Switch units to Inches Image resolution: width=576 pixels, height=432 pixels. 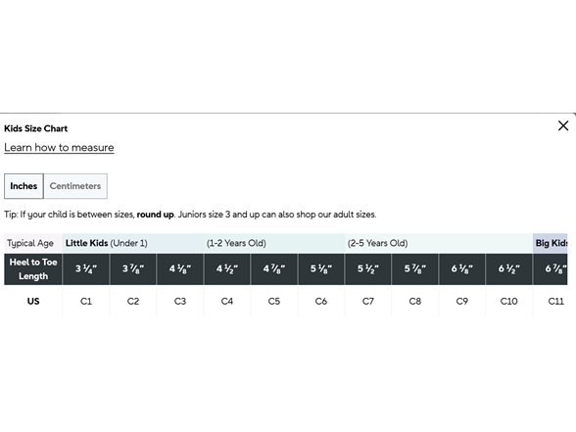pyautogui.click(x=24, y=186)
